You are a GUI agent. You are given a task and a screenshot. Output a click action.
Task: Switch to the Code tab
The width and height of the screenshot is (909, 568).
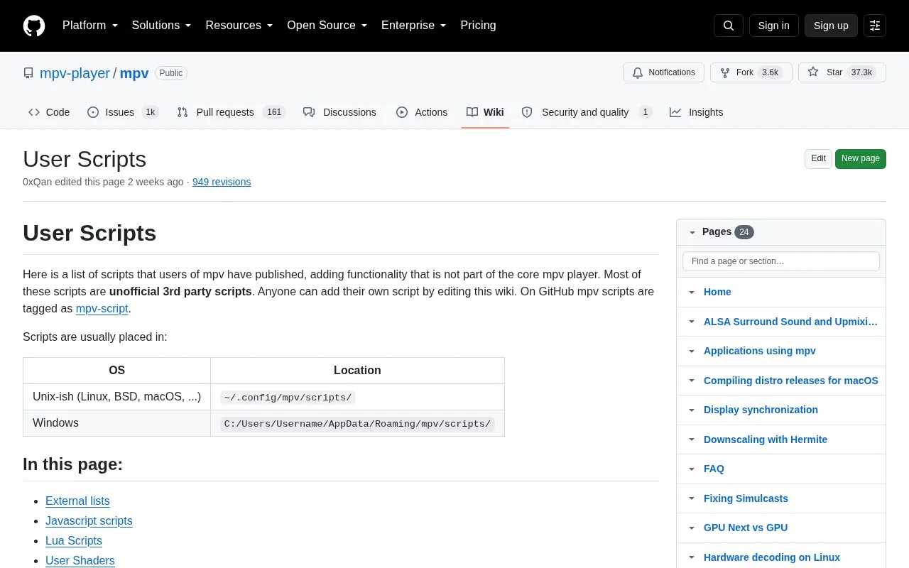(49, 112)
